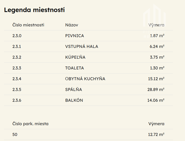This screenshot has width=185, height=141.
Task: Select the VSTUPNÁ HALA row name
Action: tap(82, 46)
